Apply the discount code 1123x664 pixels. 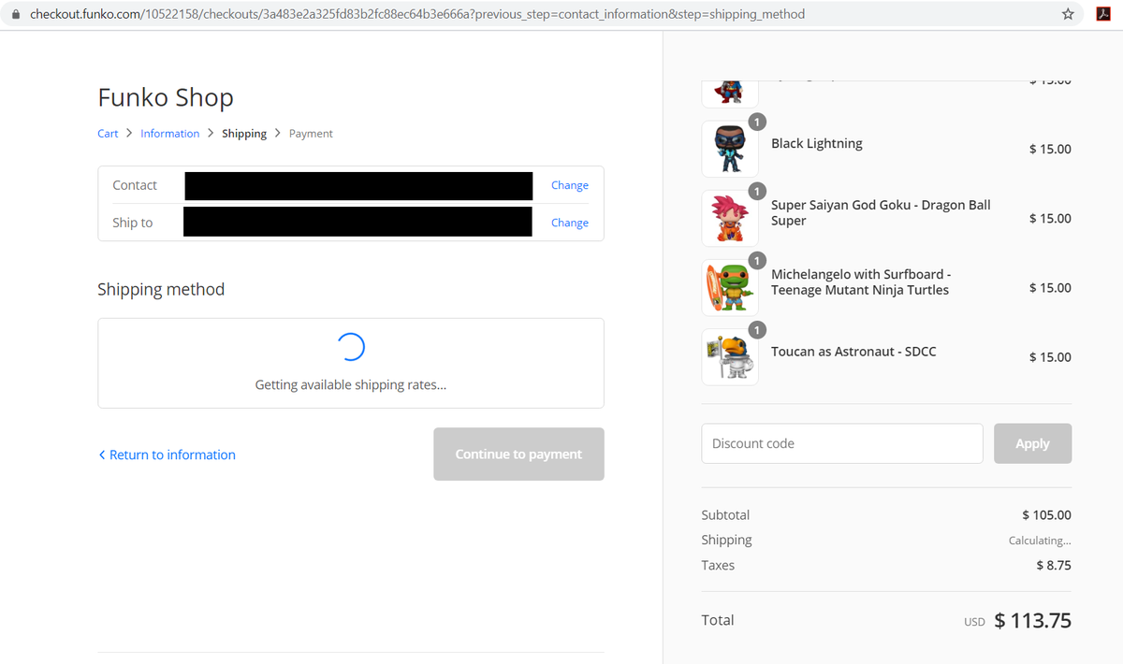[x=1032, y=443]
